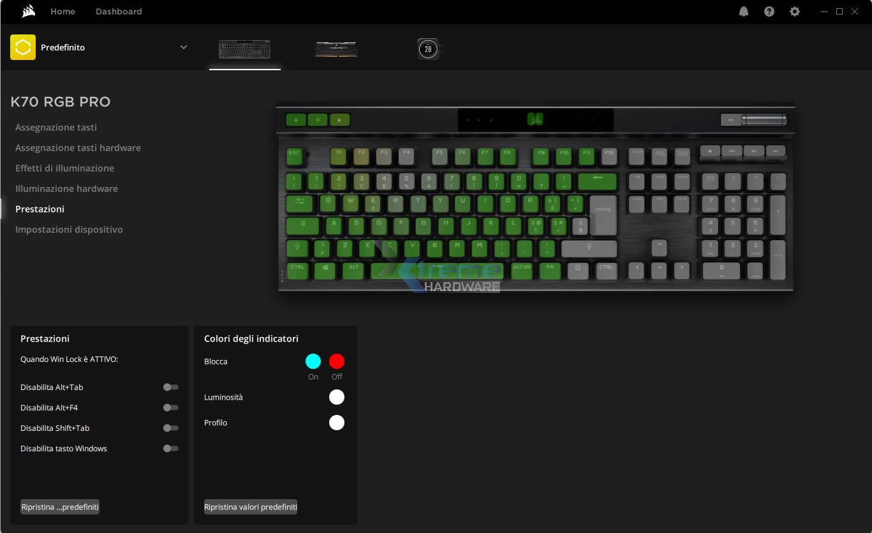Edit the Luminosità white color swatch

(x=337, y=397)
